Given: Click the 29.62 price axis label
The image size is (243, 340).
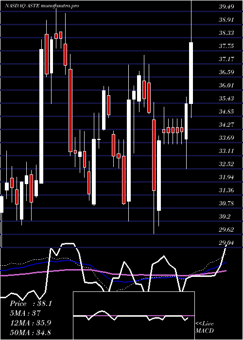Looking at the screenshot, I should pyautogui.click(x=226, y=230).
